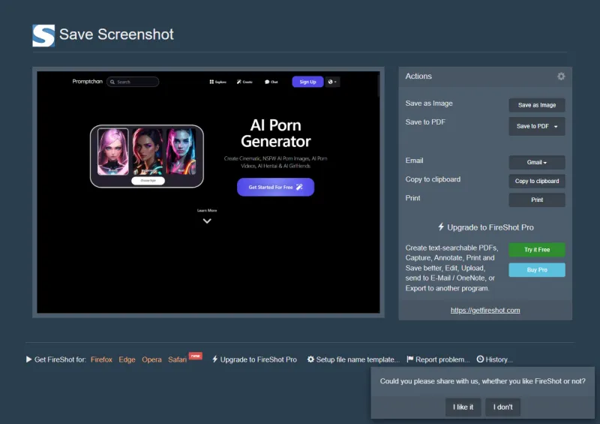Image resolution: width=600 pixels, height=424 pixels.
Task: Click the gear icon beside Setup file name template
Action: (x=310, y=359)
